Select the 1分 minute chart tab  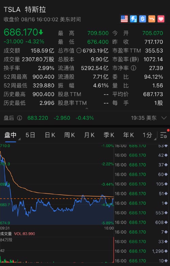(147, 135)
